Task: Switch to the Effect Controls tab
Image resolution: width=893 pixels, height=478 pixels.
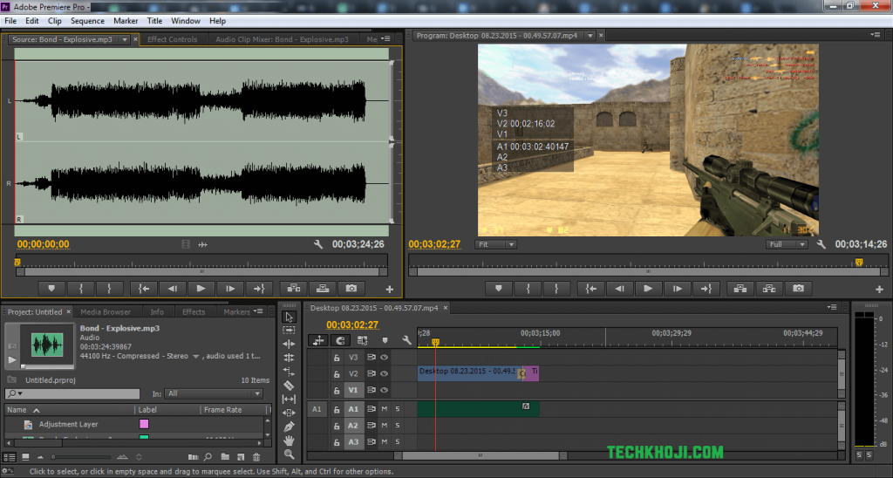Action: 172,39
